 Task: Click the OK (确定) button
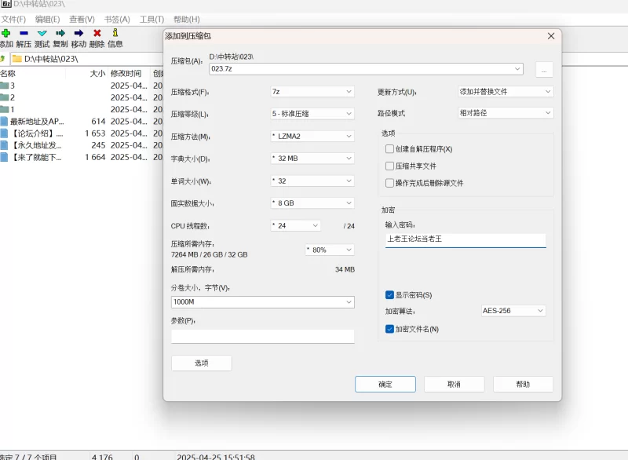pos(385,385)
